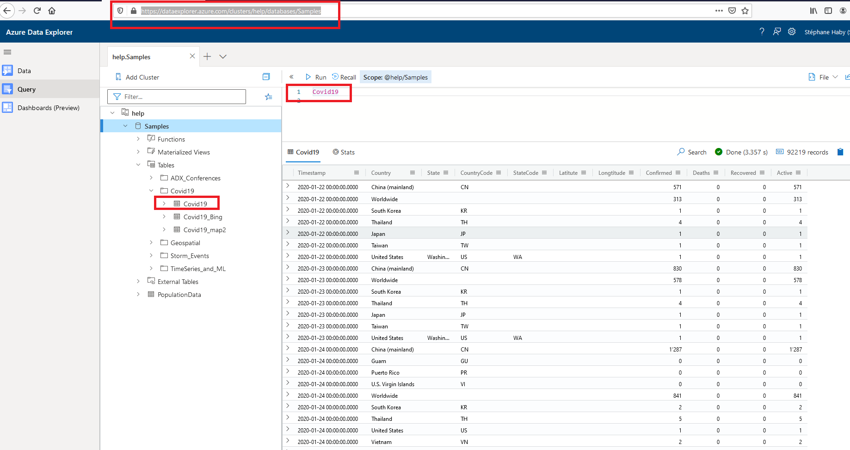The width and height of the screenshot is (850, 450).
Task: Open Dashboards (Preview) page
Action: 49,108
